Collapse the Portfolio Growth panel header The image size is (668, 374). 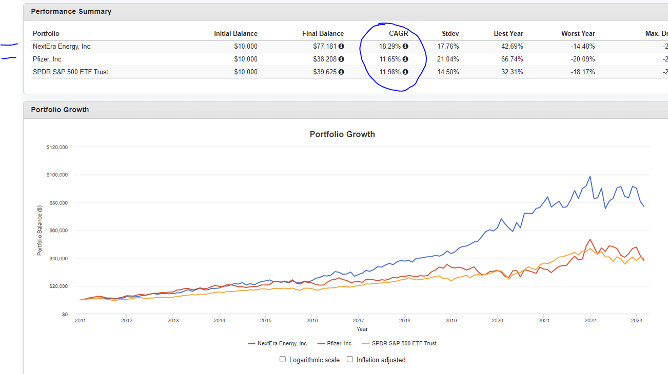coord(60,110)
